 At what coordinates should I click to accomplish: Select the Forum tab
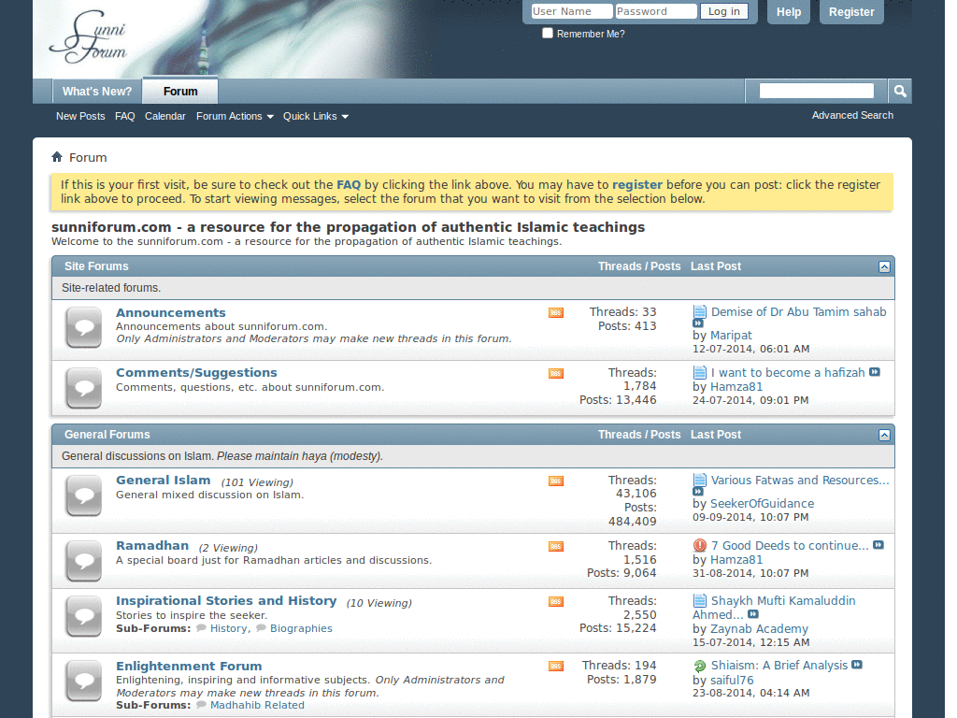point(180,91)
